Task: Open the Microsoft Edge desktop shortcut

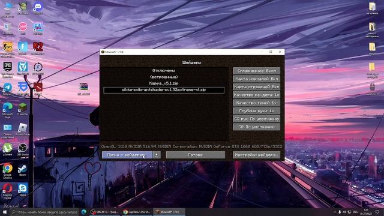Action: click(x=8, y=110)
